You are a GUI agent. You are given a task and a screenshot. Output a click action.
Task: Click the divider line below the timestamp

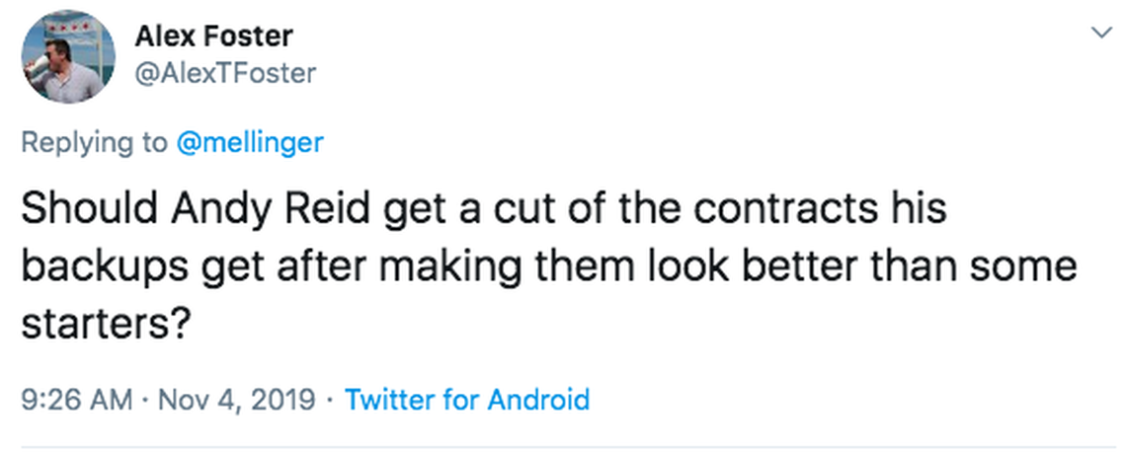tap(563, 446)
